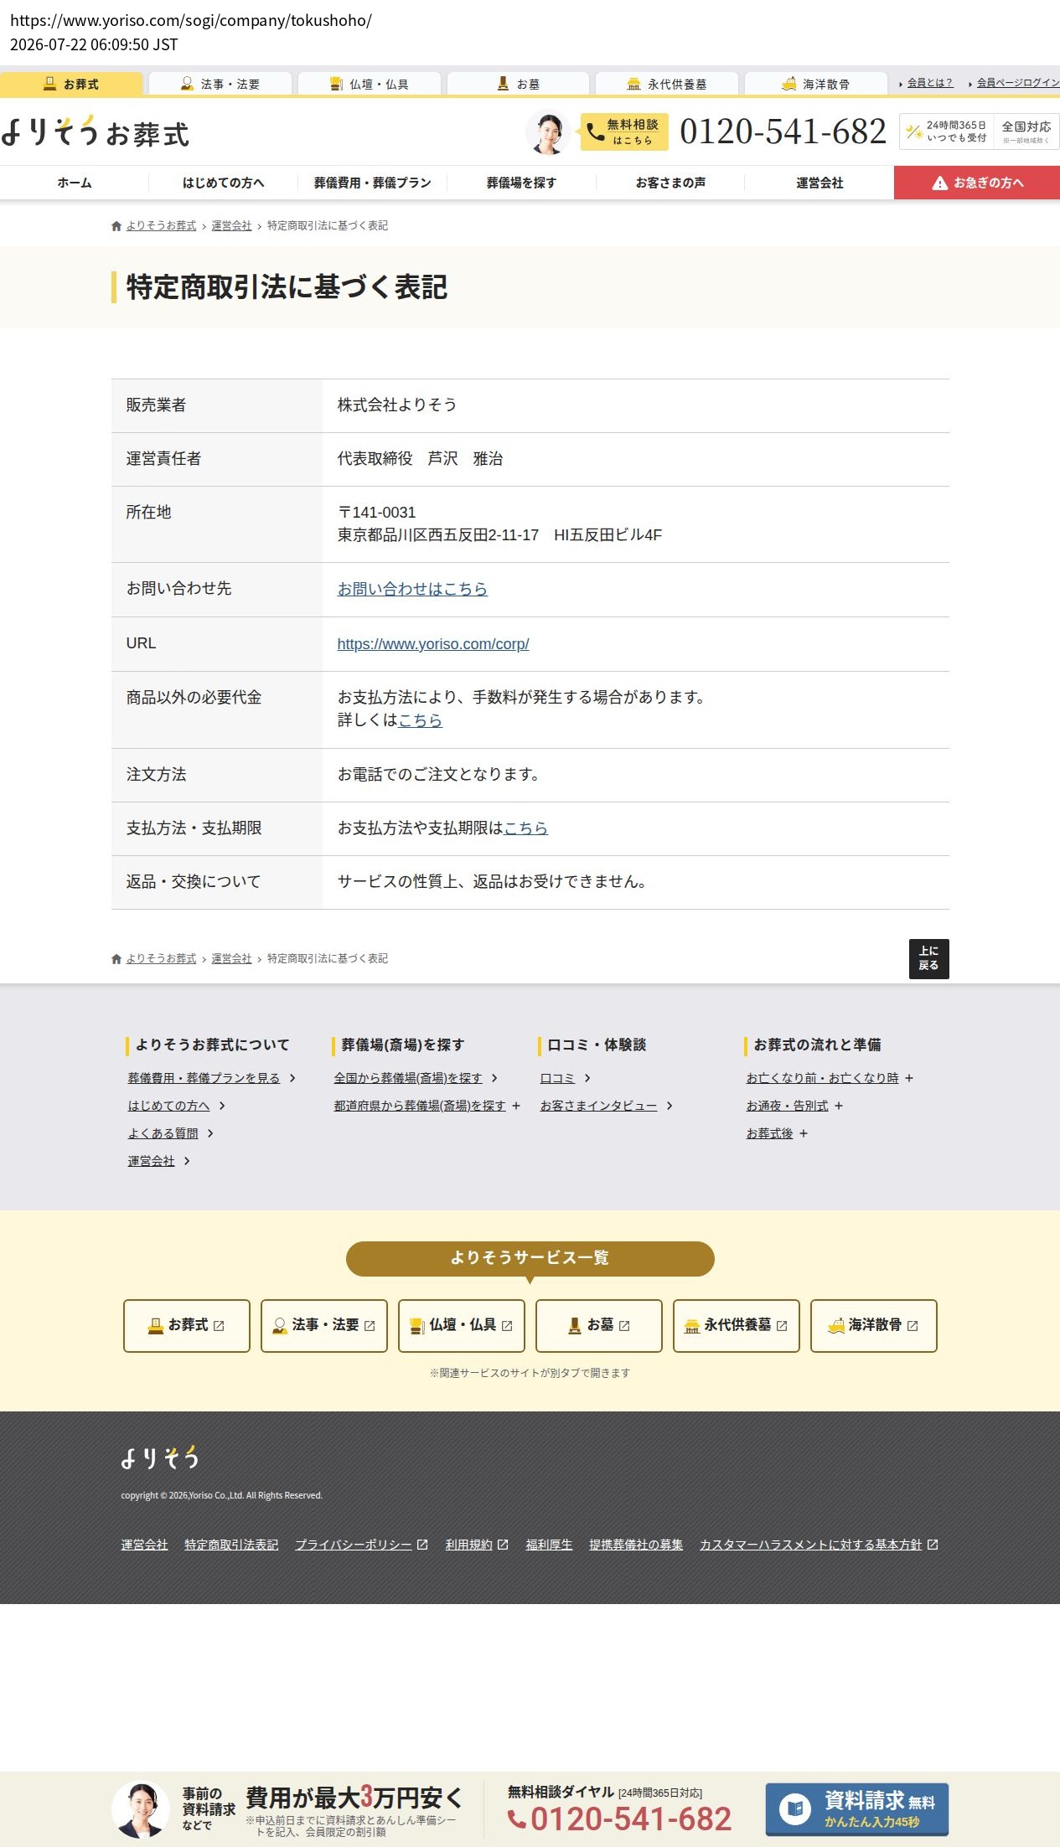Click the 全国対応 badge
Viewport: 1060px width, 1847px height.
[1026, 132]
